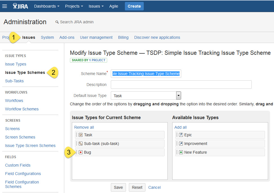The height and width of the screenshot is (193, 274).
Task: Click the Task issue type icon
Action: 80,135
